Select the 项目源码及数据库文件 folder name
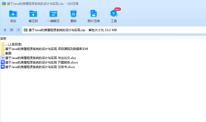This screenshot has width=206, height=122. click(x=47, y=49)
